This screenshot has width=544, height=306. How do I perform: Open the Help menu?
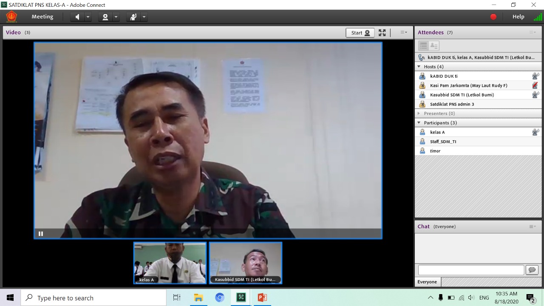click(x=518, y=17)
